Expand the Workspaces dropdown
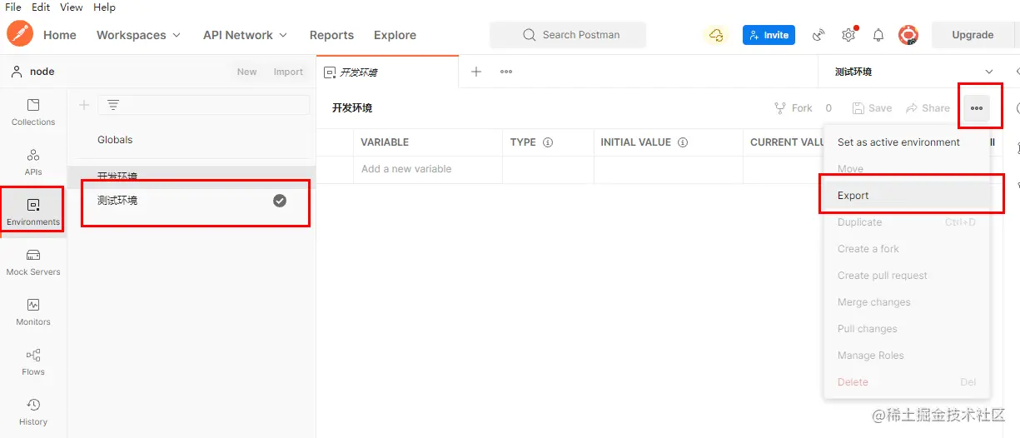This screenshot has height=438, width=1020. (138, 35)
